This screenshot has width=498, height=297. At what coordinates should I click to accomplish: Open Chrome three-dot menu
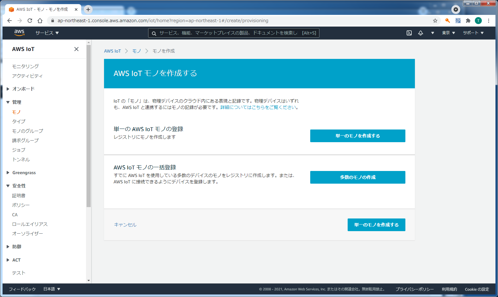coord(488,21)
